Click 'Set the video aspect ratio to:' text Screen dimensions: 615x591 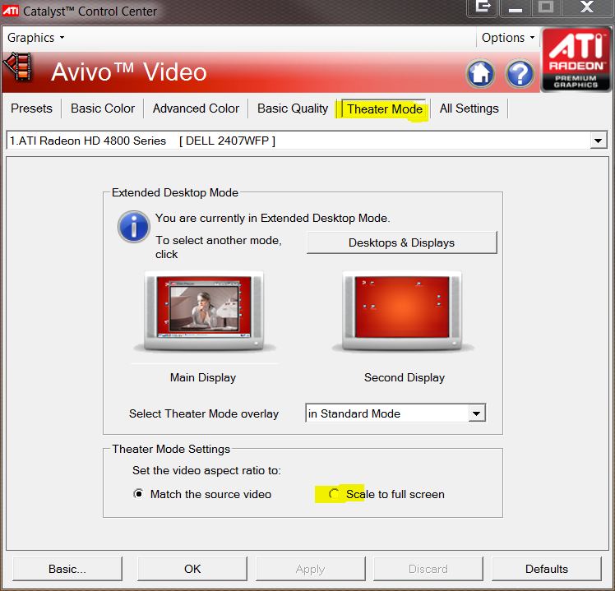[206, 470]
